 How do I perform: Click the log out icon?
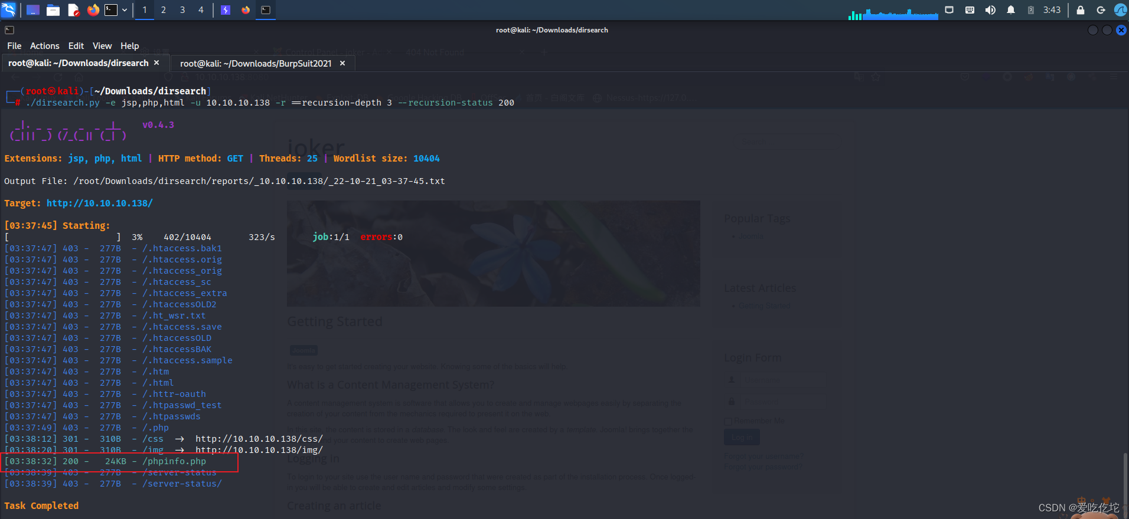point(1101,10)
